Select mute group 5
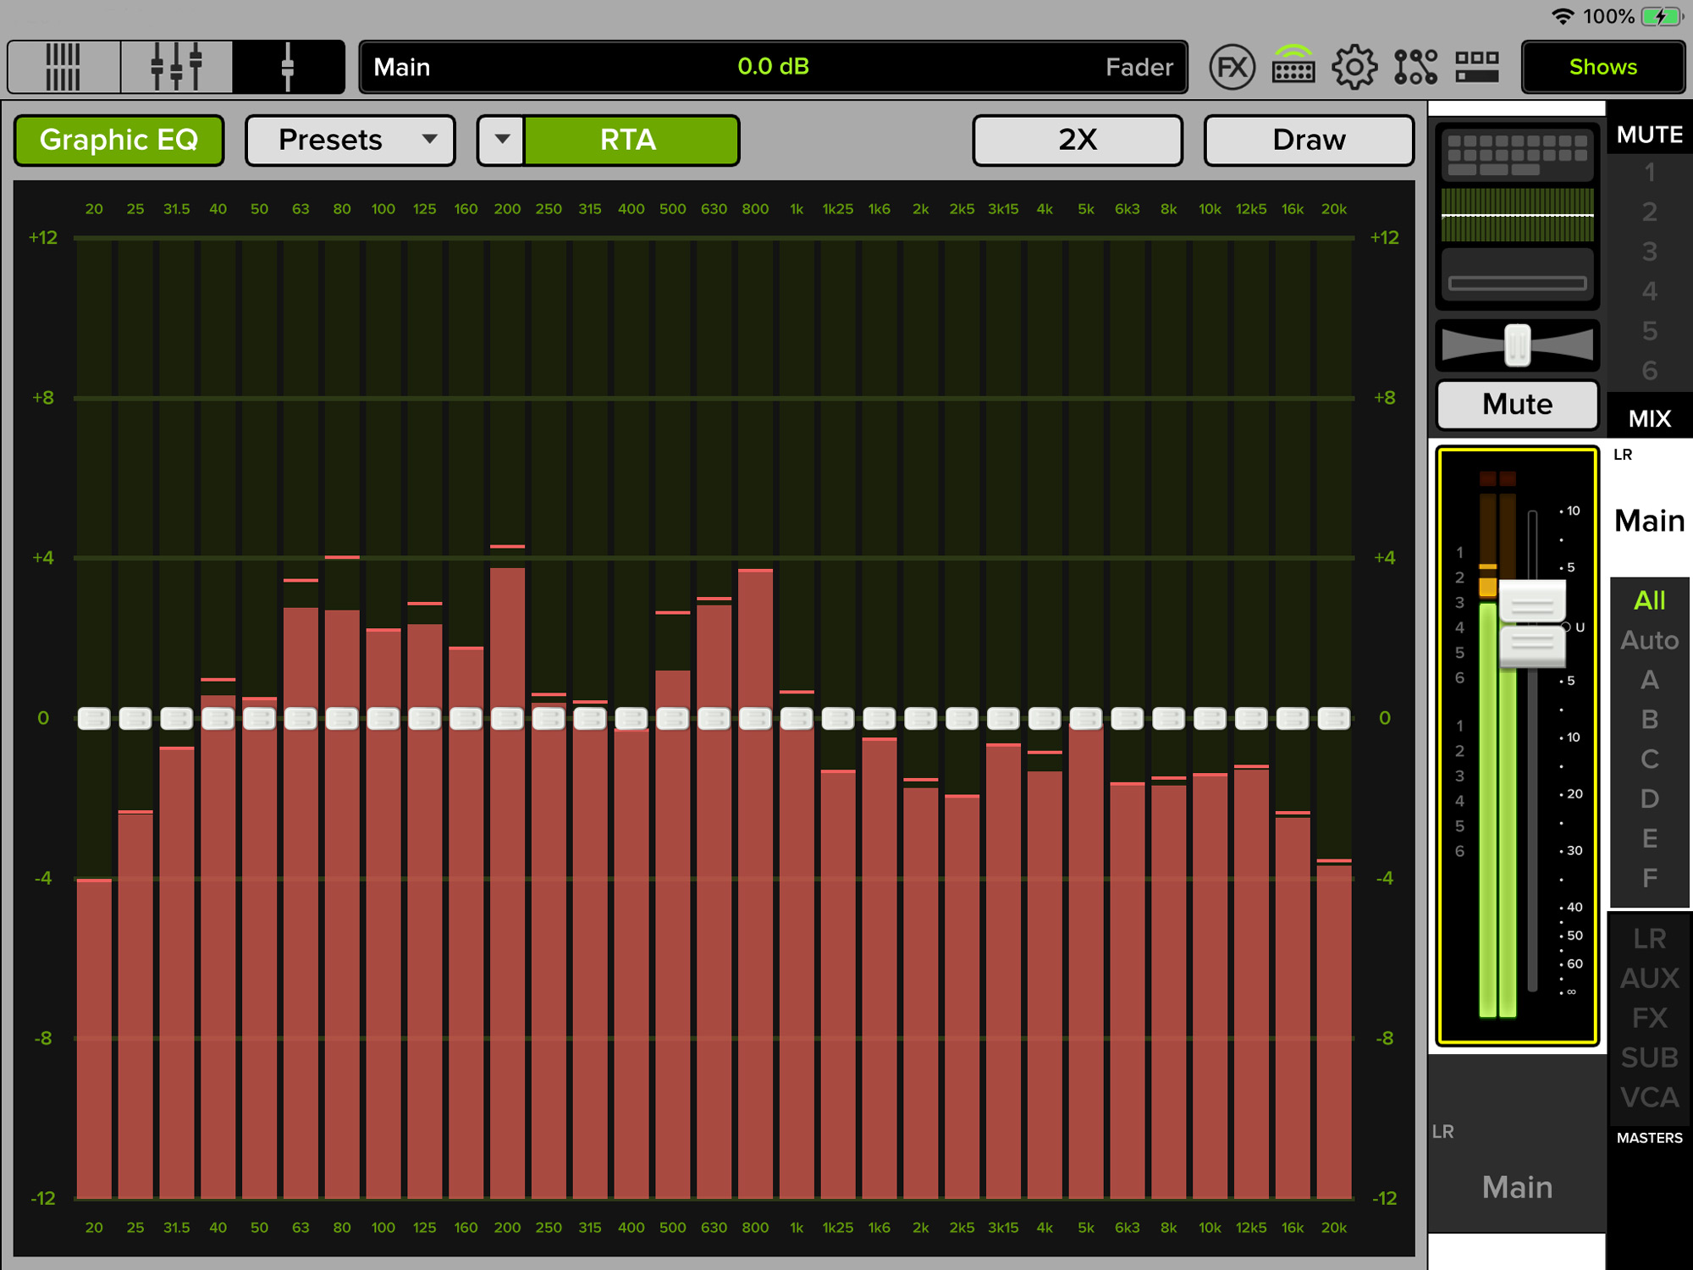Viewport: 1693px width, 1270px height. [1649, 331]
